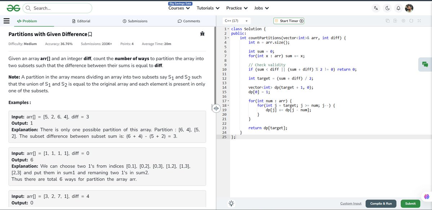Reset code with the refresh icon
The width and height of the screenshot is (432, 210).
411,21
